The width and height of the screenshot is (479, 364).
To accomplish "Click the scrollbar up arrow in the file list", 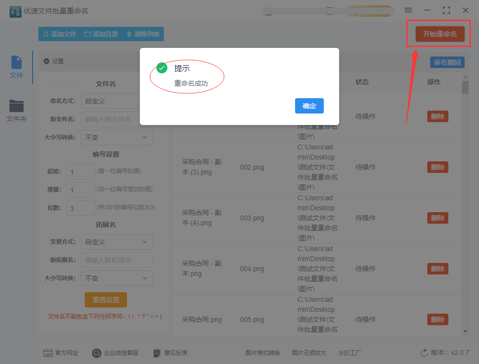I will [x=465, y=77].
